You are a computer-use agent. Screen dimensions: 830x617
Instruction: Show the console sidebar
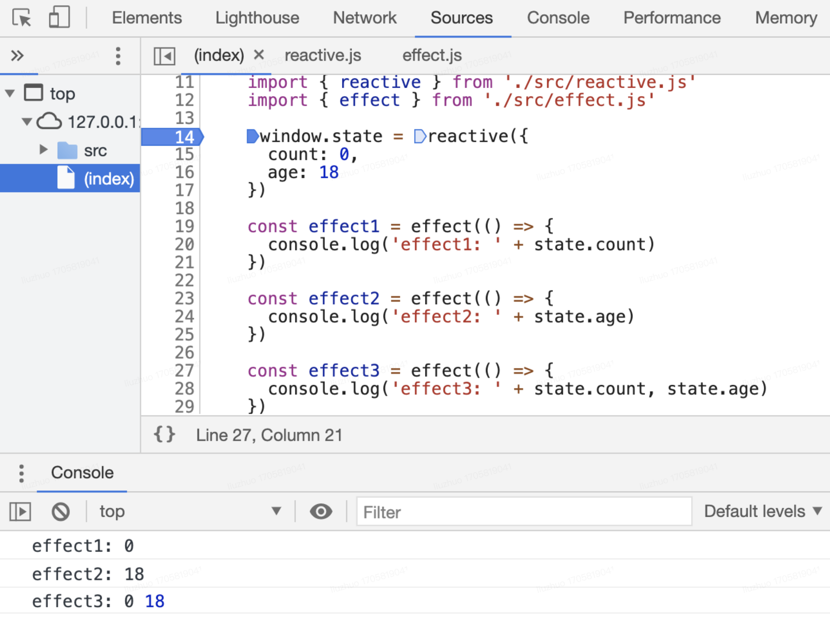(20, 511)
